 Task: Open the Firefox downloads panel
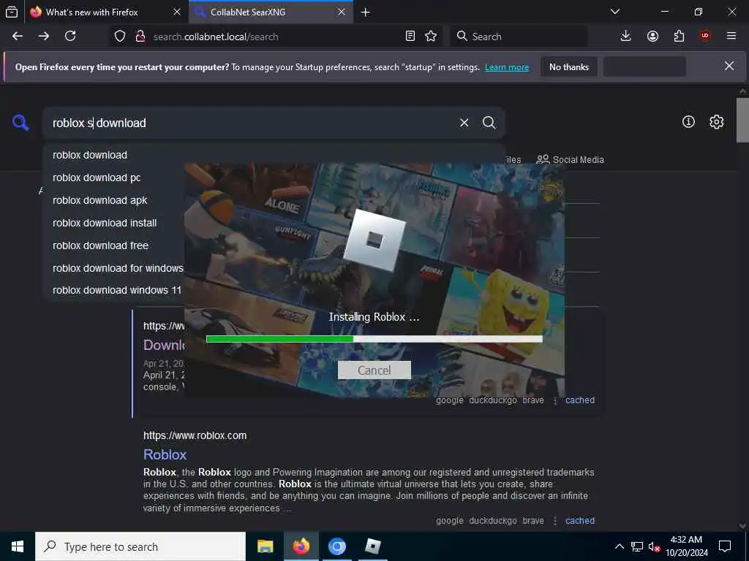(626, 37)
